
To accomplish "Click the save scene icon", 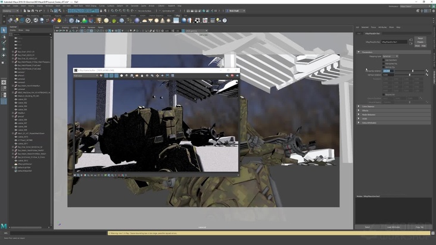I will 33,11.
